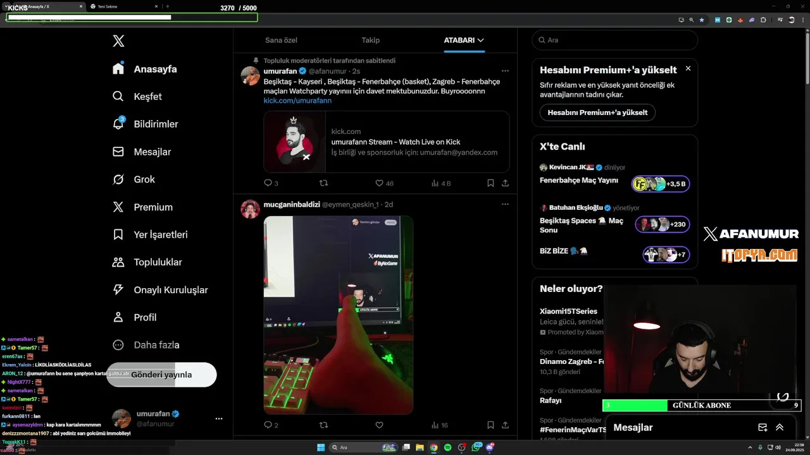Open Profil page from sidebar
810x455 pixels.
[135, 317]
